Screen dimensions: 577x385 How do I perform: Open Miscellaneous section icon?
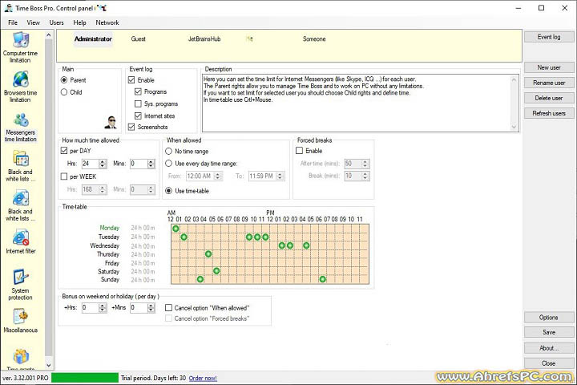tap(21, 316)
